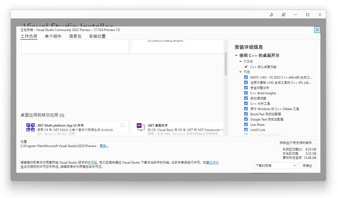Disable the Live Share component checkbox
Image resolution: width=338 pixels, height=198 pixels.
246,124
